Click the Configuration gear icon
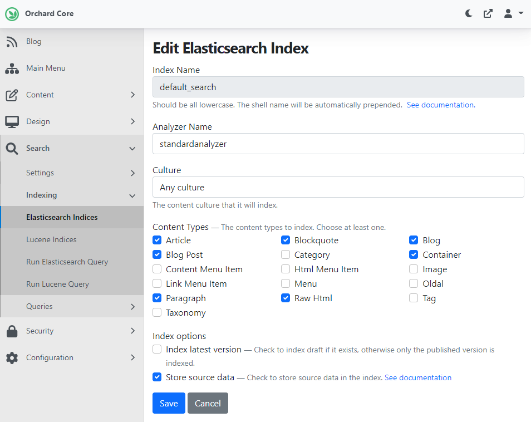The image size is (531, 422). (x=12, y=358)
